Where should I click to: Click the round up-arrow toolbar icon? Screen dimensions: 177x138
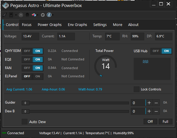coord(21,15)
